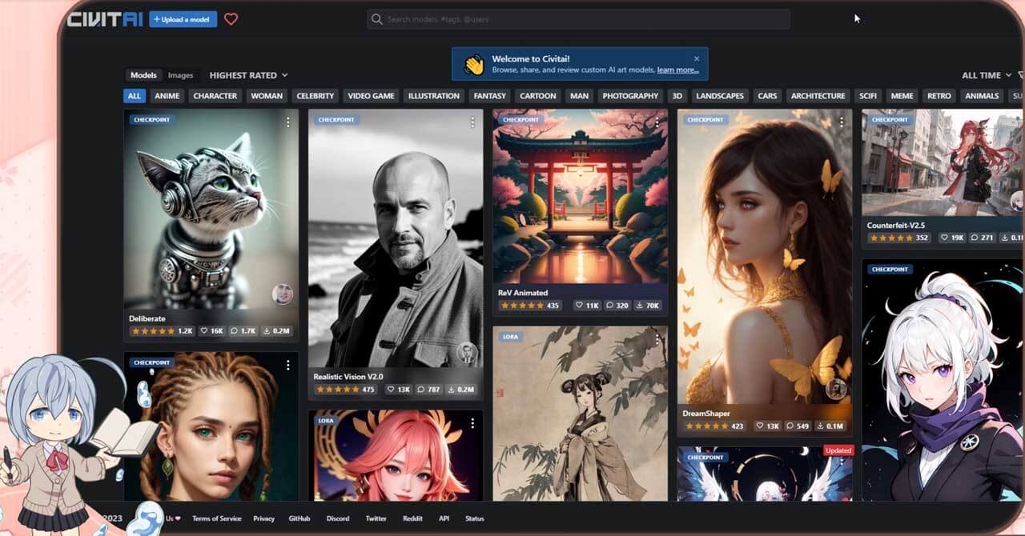This screenshot has width=1025, height=536.
Task: Click the heart likes icon on Deliberate
Action: pos(205,330)
